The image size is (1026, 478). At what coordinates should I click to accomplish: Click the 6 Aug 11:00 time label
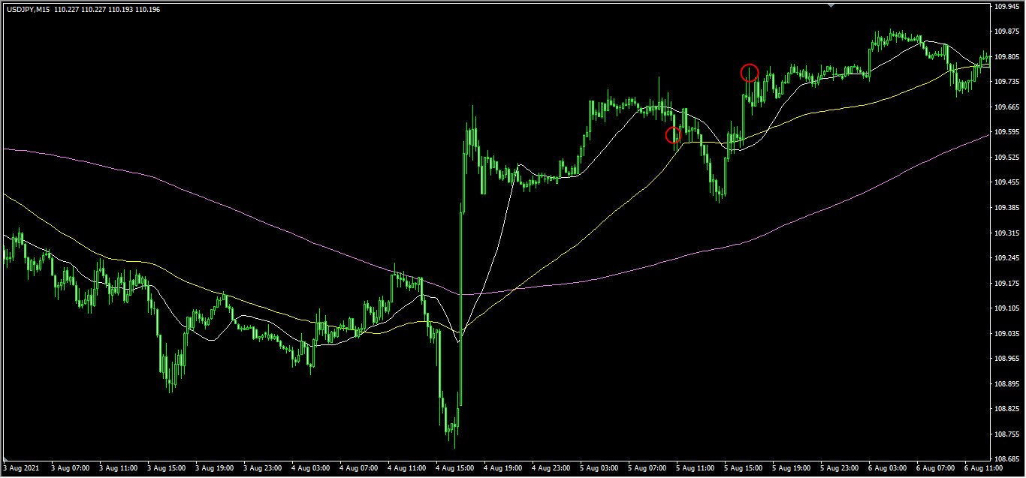pyautogui.click(x=985, y=467)
